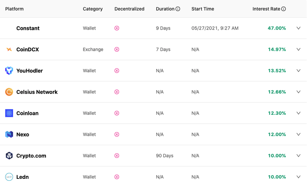
Task: Sort by the Platform column header
Action: [x=14, y=9]
